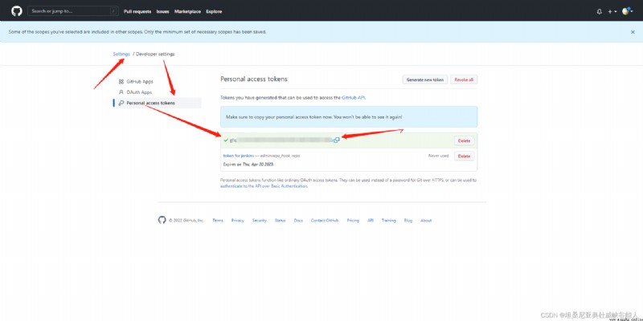The image size is (643, 321).
Task: Open Pull requests in top nav
Action: click(x=137, y=11)
